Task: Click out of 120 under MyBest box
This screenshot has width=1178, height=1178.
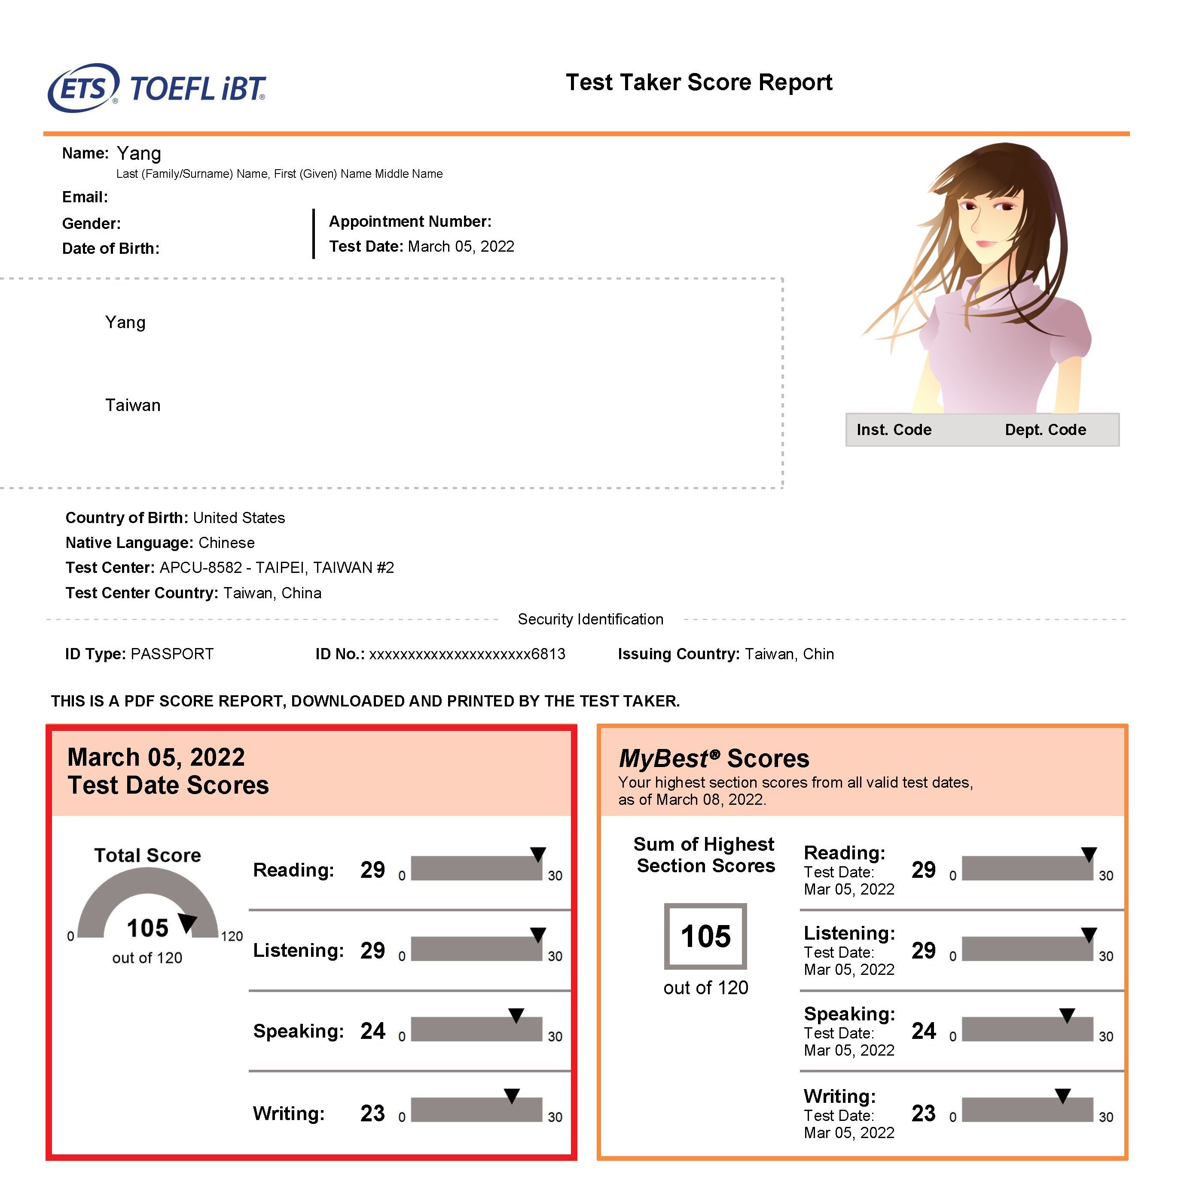Action: click(x=706, y=988)
